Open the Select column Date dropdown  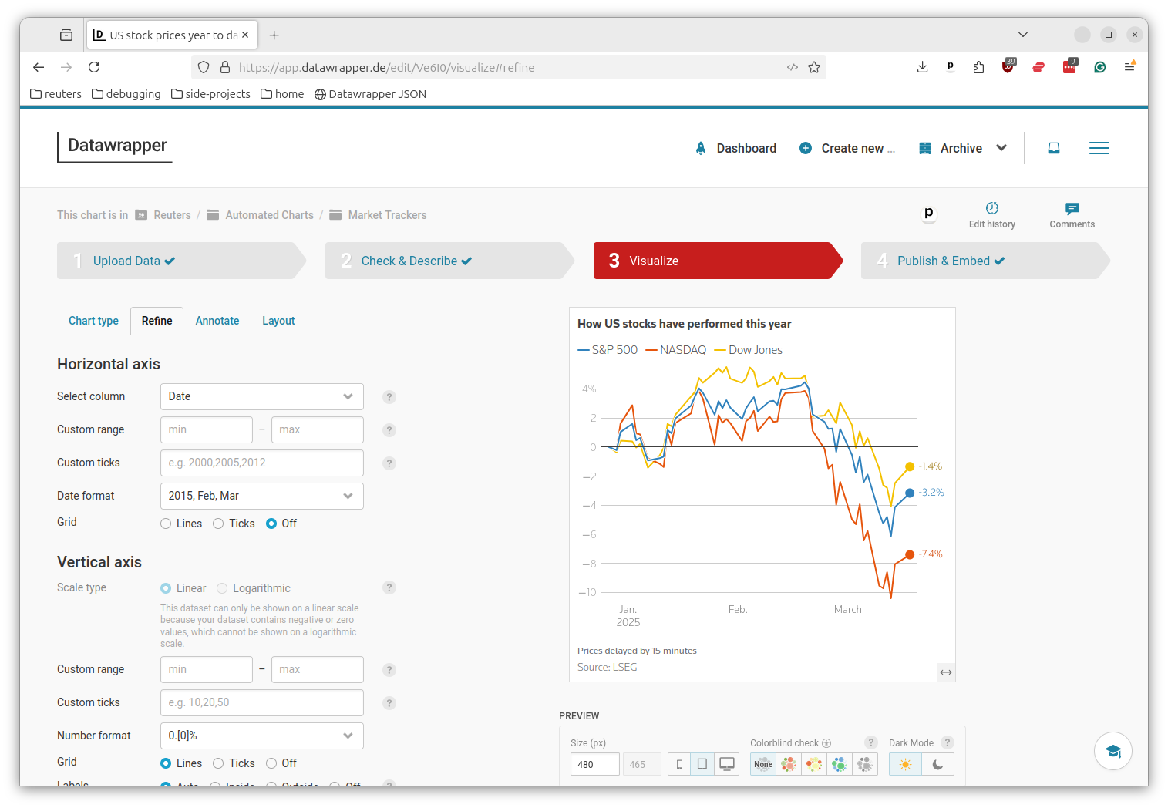coord(261,396)
